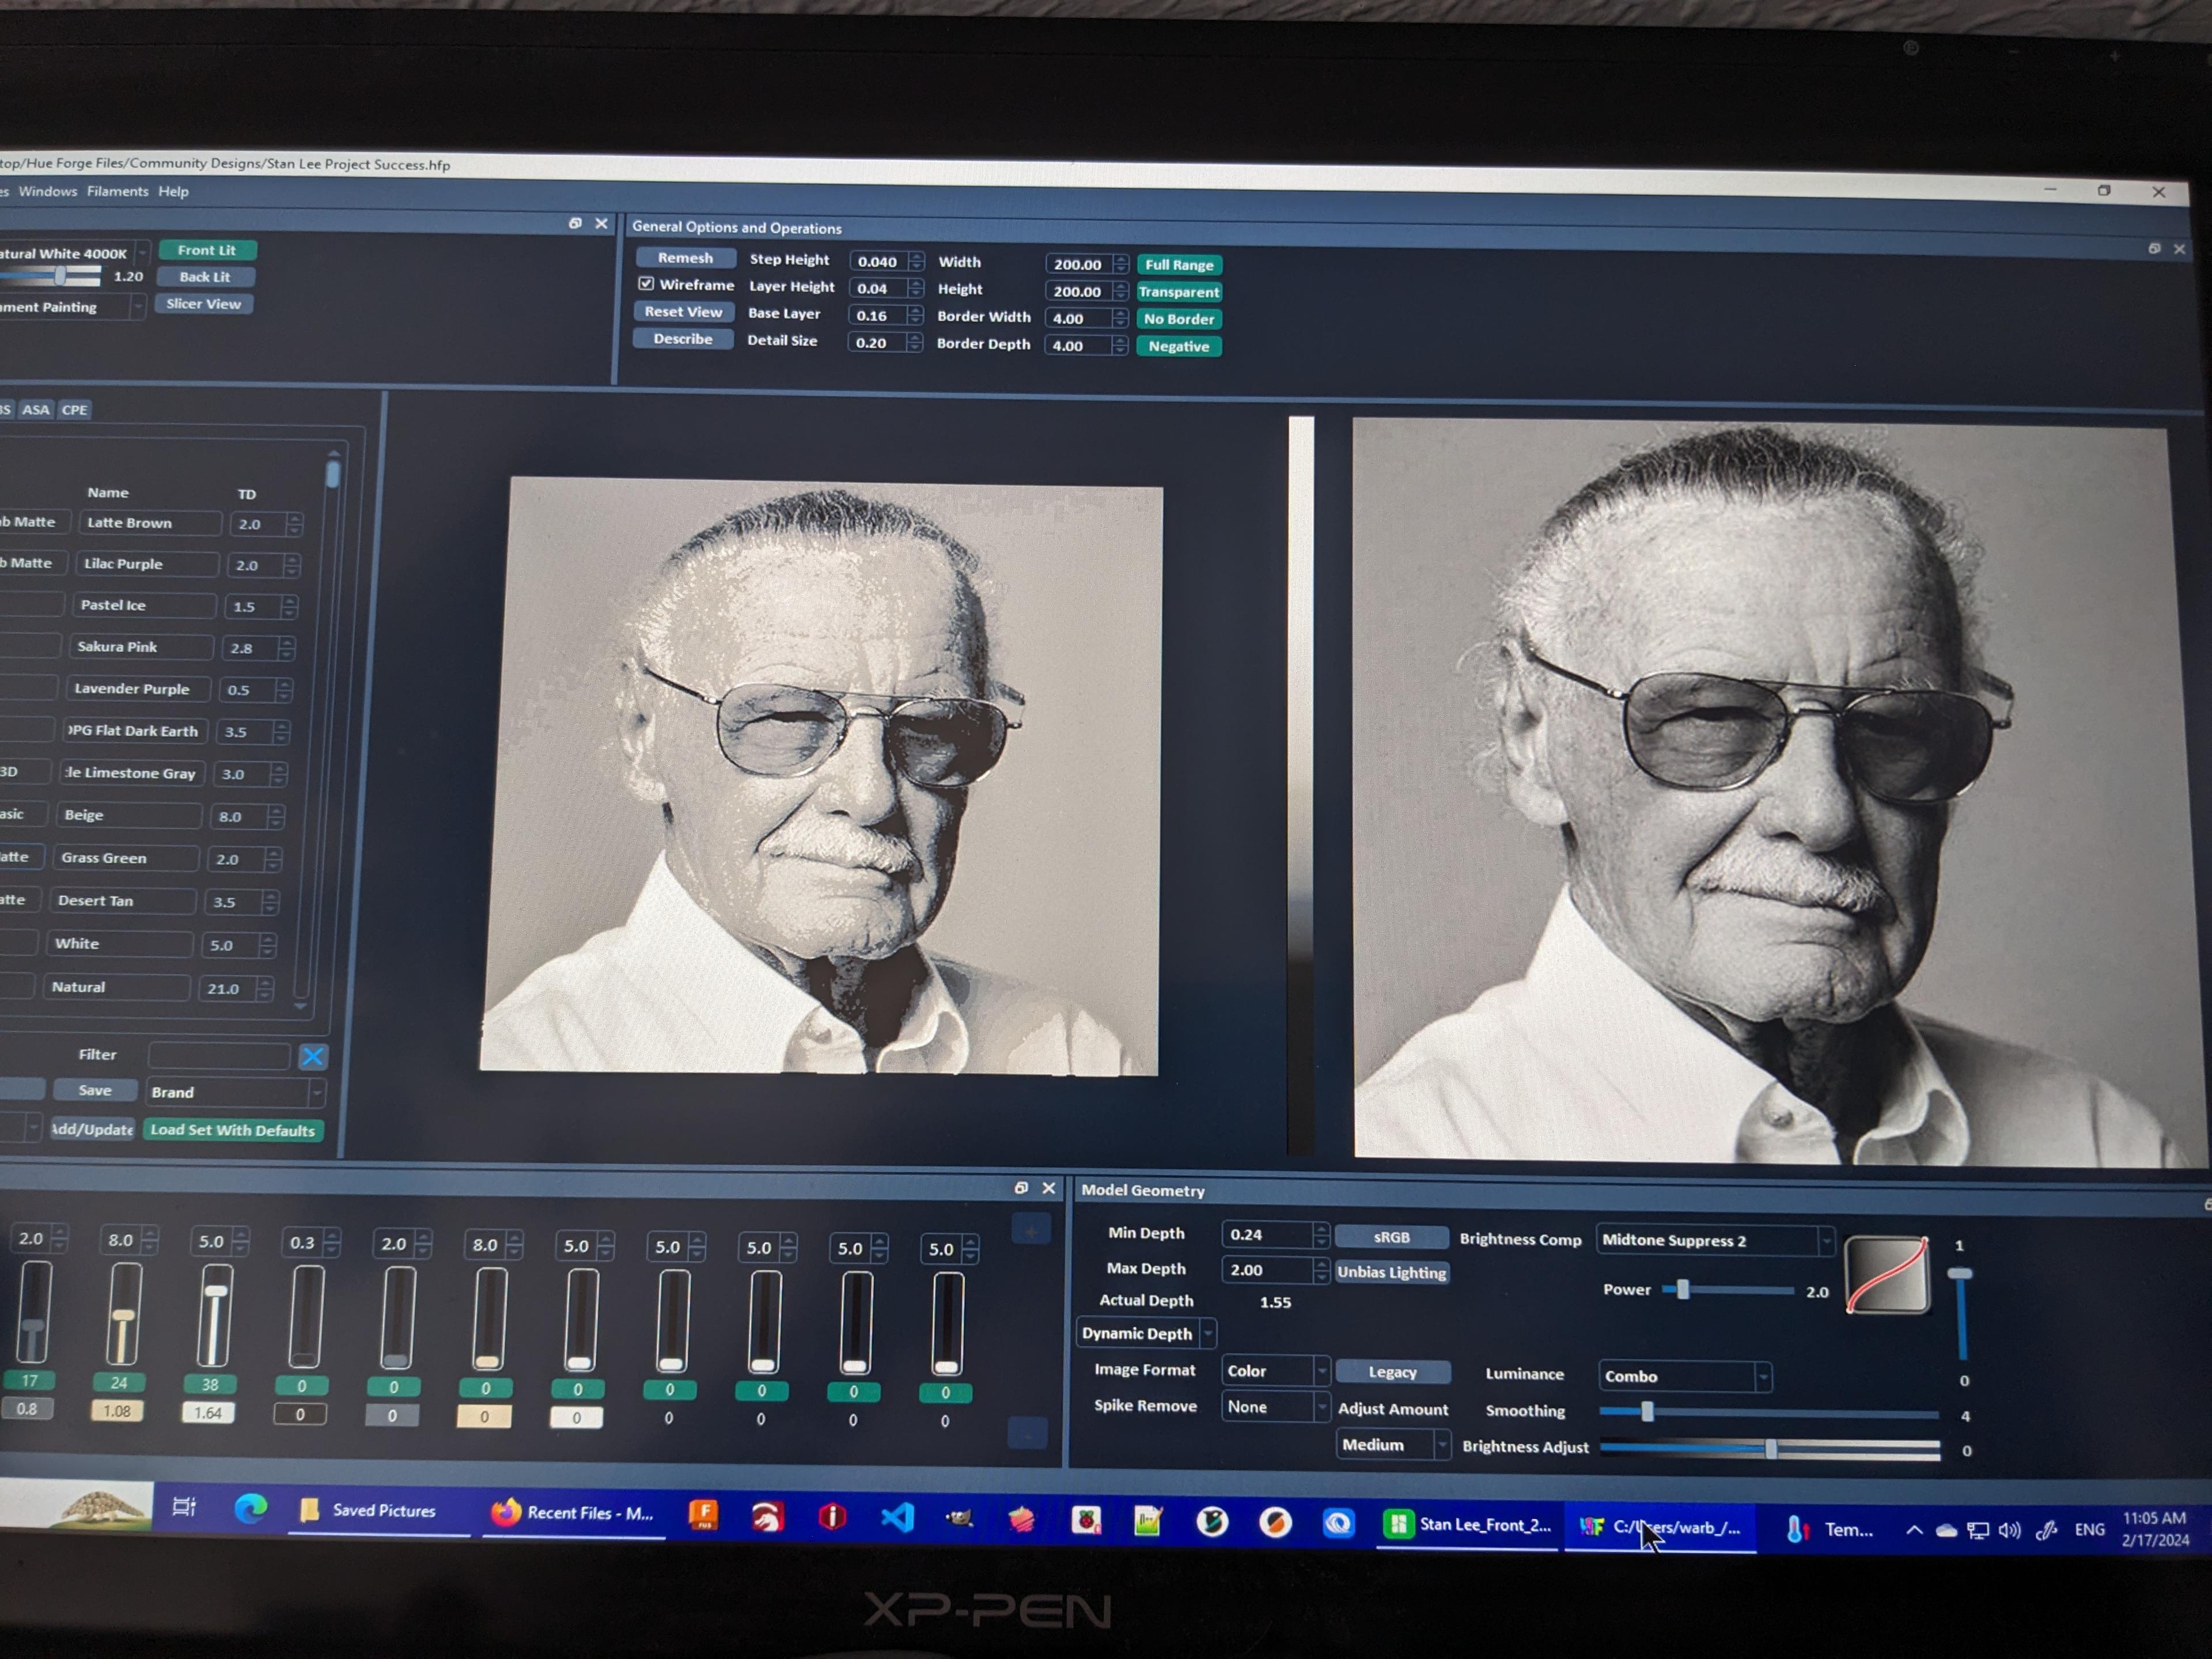Open the Spike Remove None dropdown
The height and width of the screenshot is (1659, 2212).
click(x=1275, y=1406)
